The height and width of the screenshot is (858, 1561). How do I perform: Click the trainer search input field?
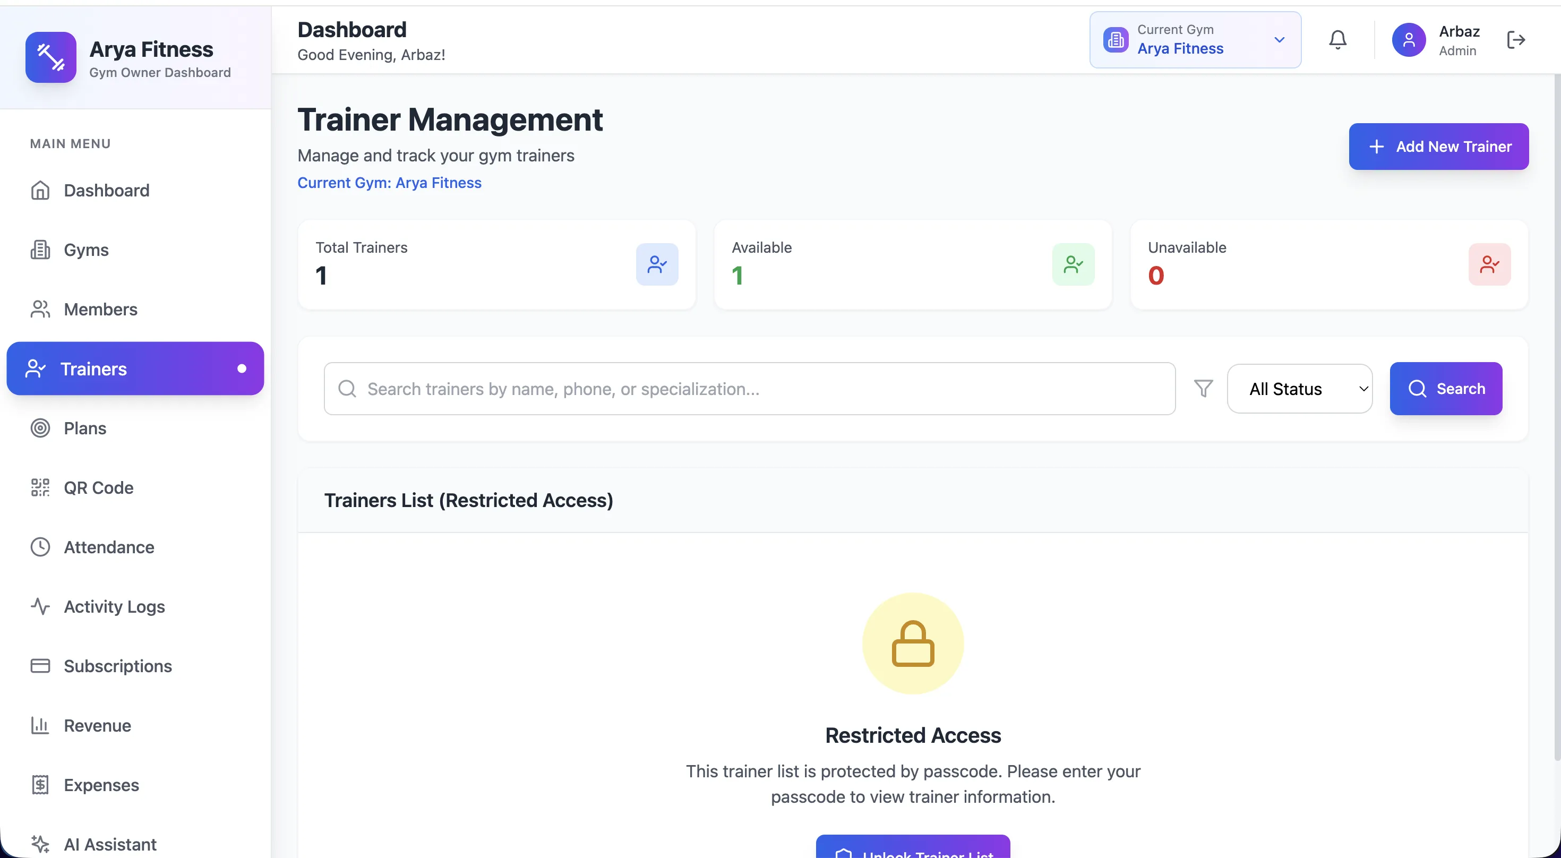[749, 389]
